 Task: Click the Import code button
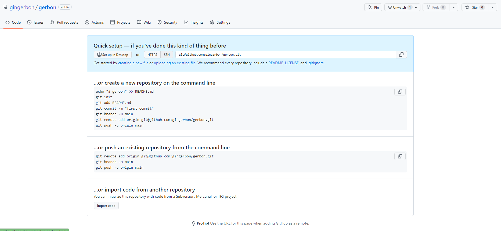click(x=106, y=205)
